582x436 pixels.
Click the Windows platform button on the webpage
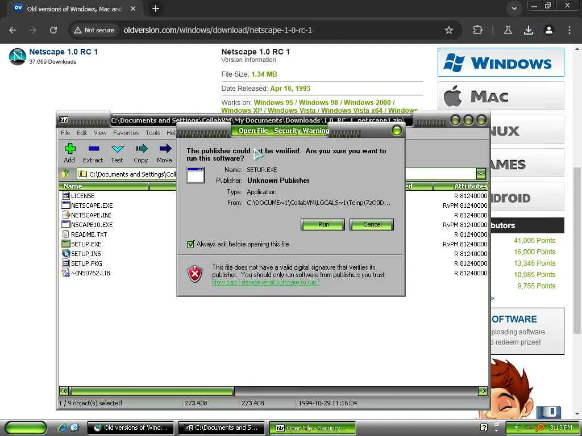coord(501,62)
